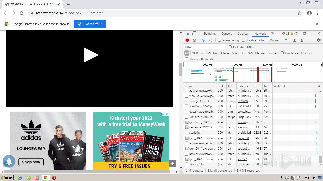
Task: Filter requests by Doc type
Action: [243, 53]
